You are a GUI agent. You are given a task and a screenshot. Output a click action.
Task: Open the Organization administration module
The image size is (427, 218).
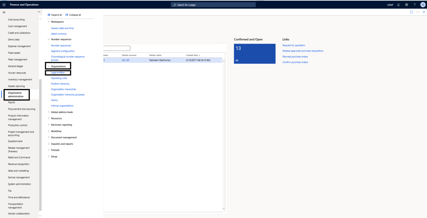pos(16,95)
